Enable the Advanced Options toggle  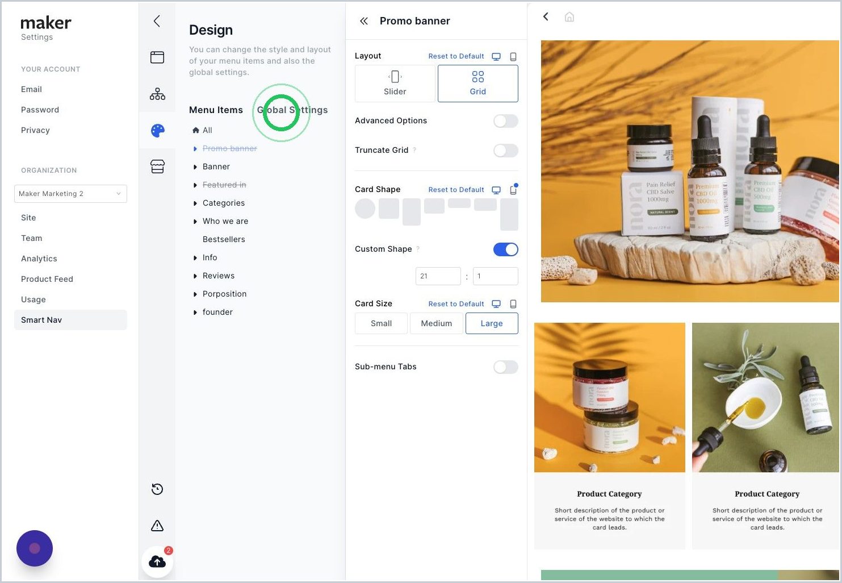[505, 121]
